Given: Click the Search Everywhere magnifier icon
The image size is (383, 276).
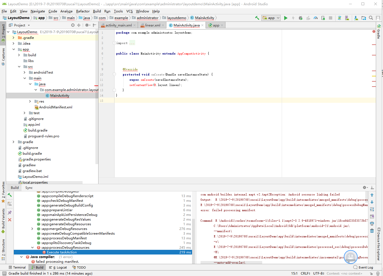Looking at the screenshot, I should 371,18.
